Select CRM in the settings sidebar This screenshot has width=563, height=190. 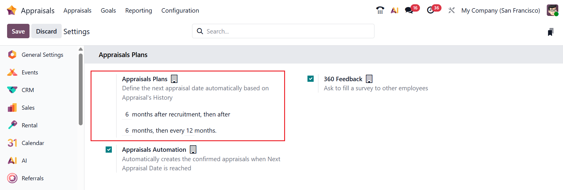point(28,90)
